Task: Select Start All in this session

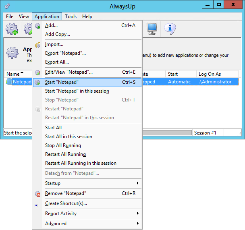Action: click(x=87, y=137)
